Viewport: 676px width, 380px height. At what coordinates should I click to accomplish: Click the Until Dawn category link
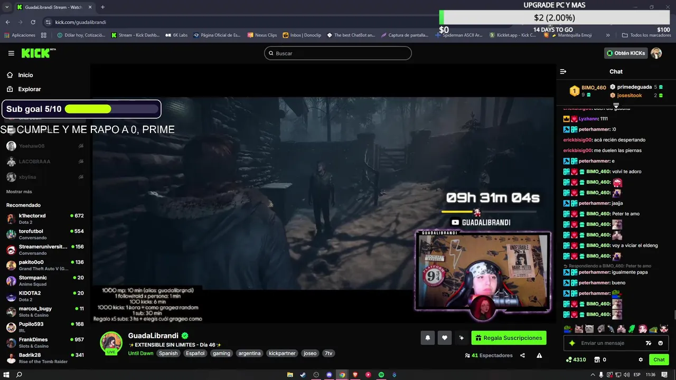pyautogui.click(x=140, y=354)
